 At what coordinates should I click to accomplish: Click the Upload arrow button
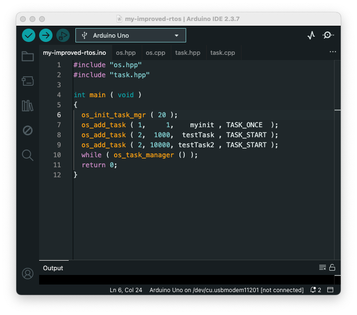point(46,35)
